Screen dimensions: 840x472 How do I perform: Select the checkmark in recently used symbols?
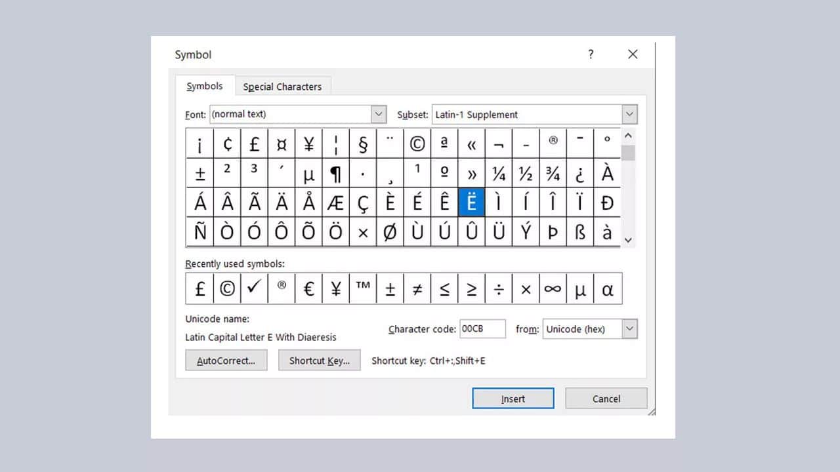pyautogui.click(x=254, y=288)
